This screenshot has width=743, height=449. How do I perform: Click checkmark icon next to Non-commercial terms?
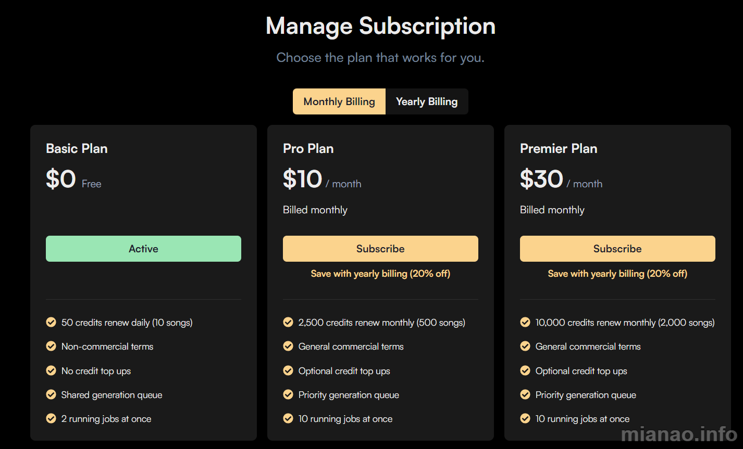coord(51,347)
